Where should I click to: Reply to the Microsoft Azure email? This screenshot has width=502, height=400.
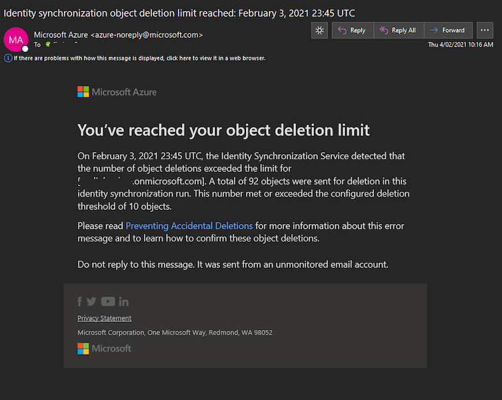point(353,31)
